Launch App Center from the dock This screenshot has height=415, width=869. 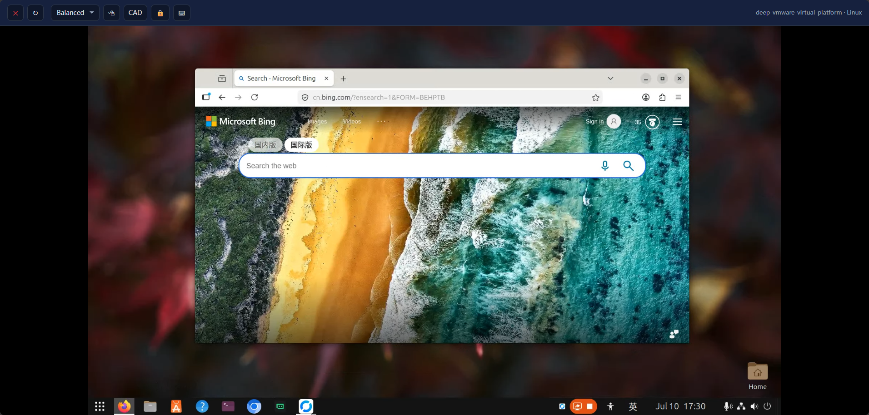click(176, 406)
